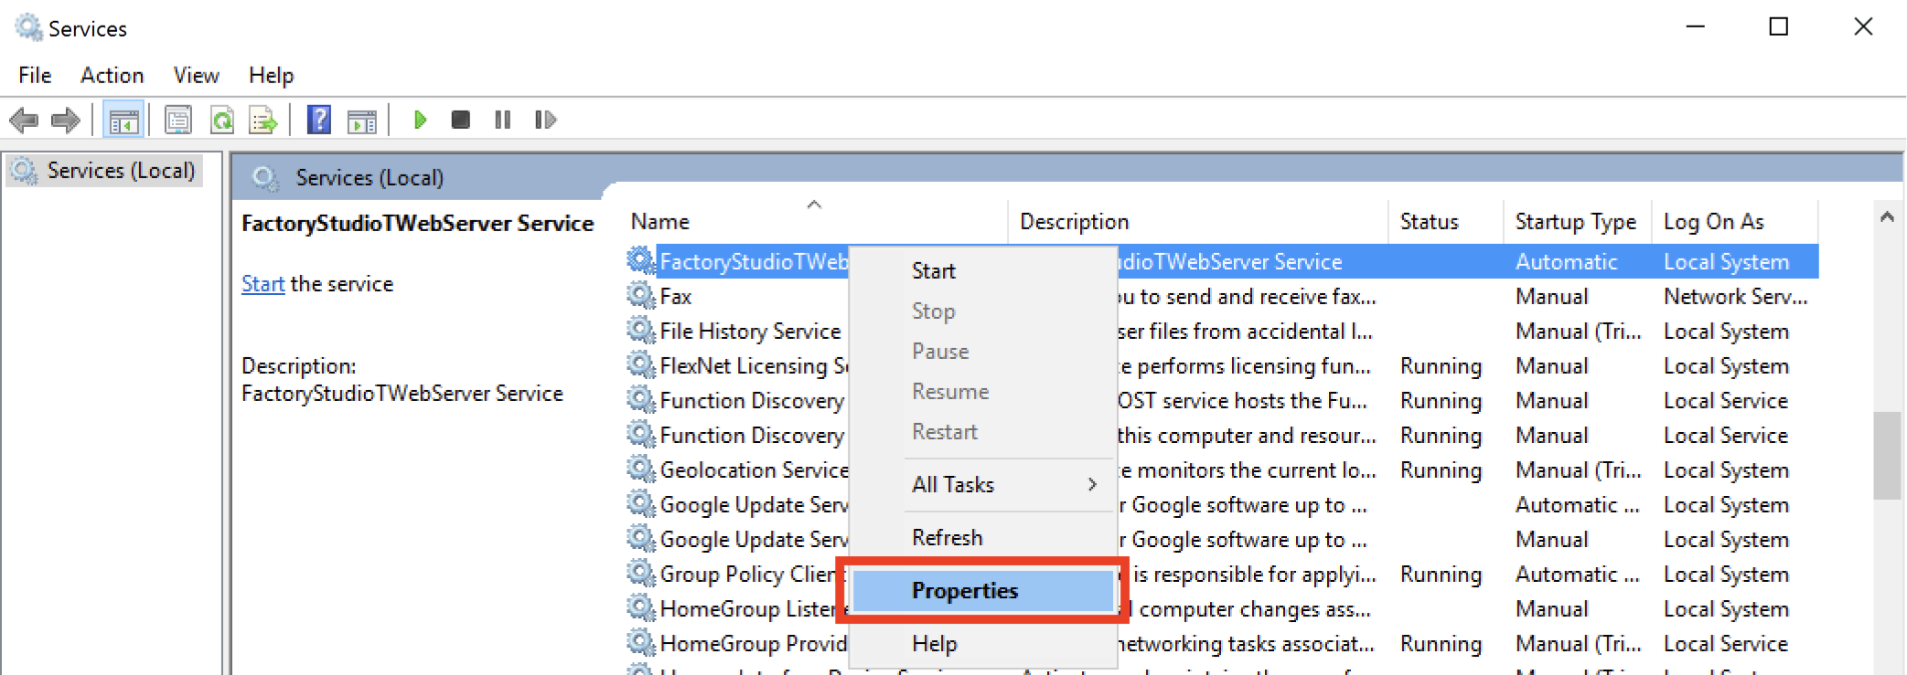Select the Geolocation Service name
Viewport: 1907px width, 675px height.
pyautogui.click(x=754, y=470)
